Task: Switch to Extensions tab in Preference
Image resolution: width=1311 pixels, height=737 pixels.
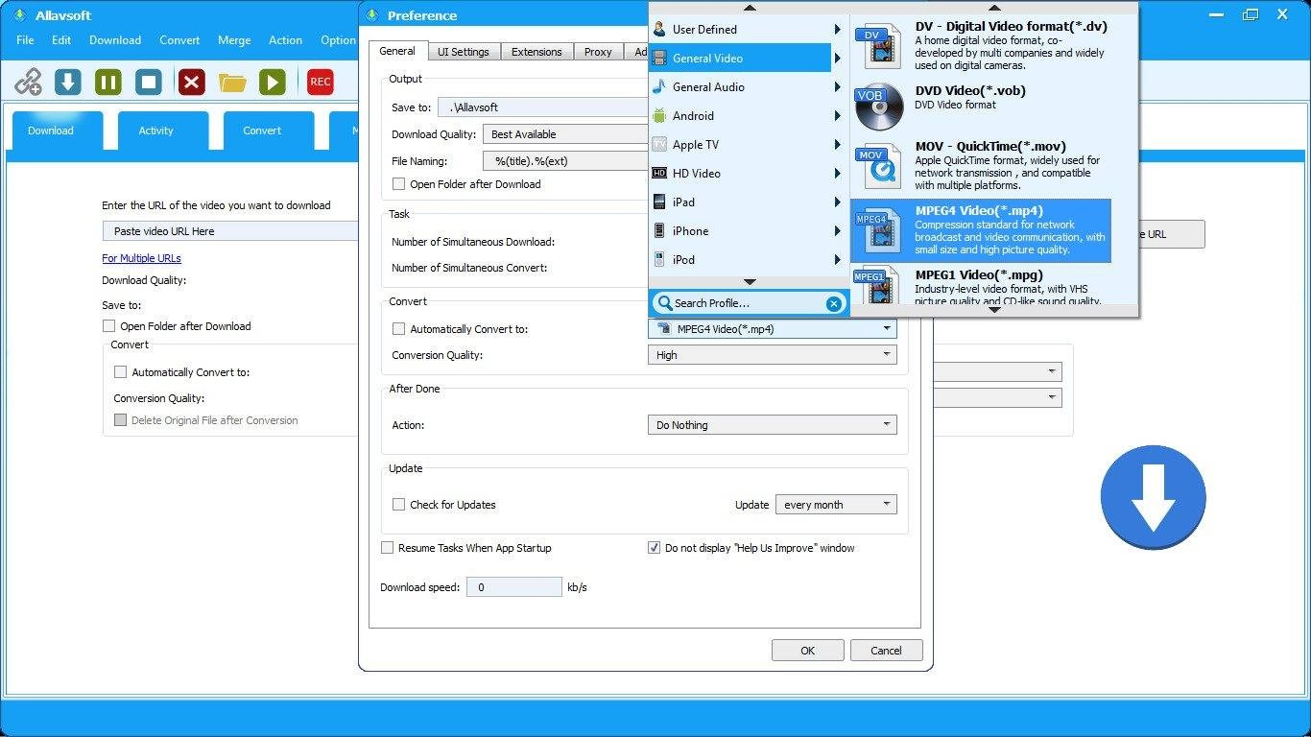Action: point(536,52)
